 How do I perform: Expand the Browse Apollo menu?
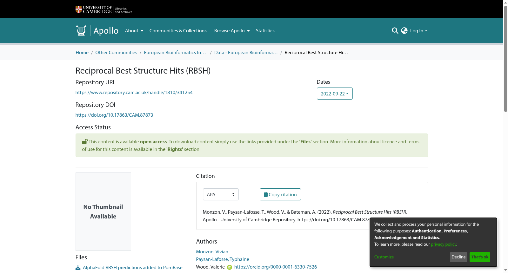click(x=232, y=31)
